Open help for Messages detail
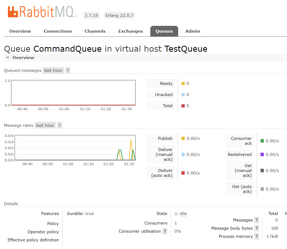The image size is (287, 249). (257, 220)
